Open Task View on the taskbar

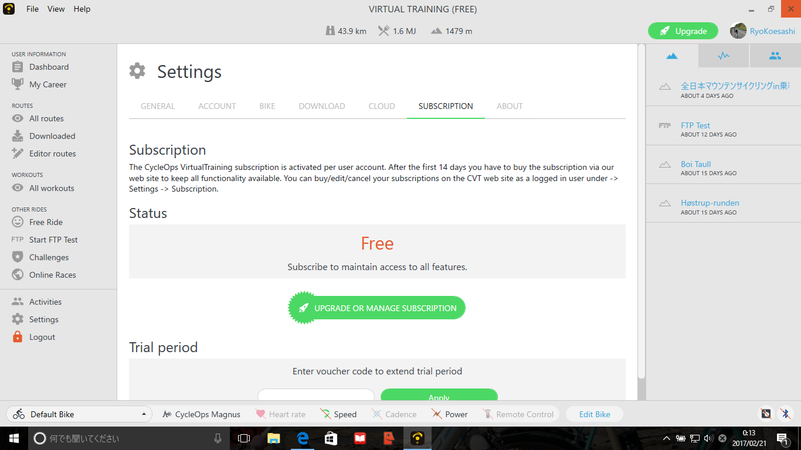[x=244, y=438]
